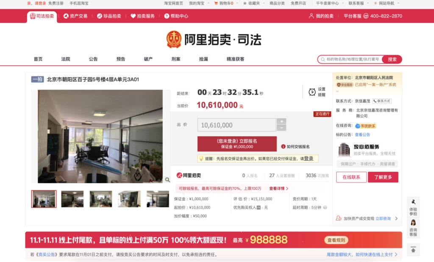The image size is (434, 262).
Task: Open the main office property photo
Action: (x=100, y=136)
